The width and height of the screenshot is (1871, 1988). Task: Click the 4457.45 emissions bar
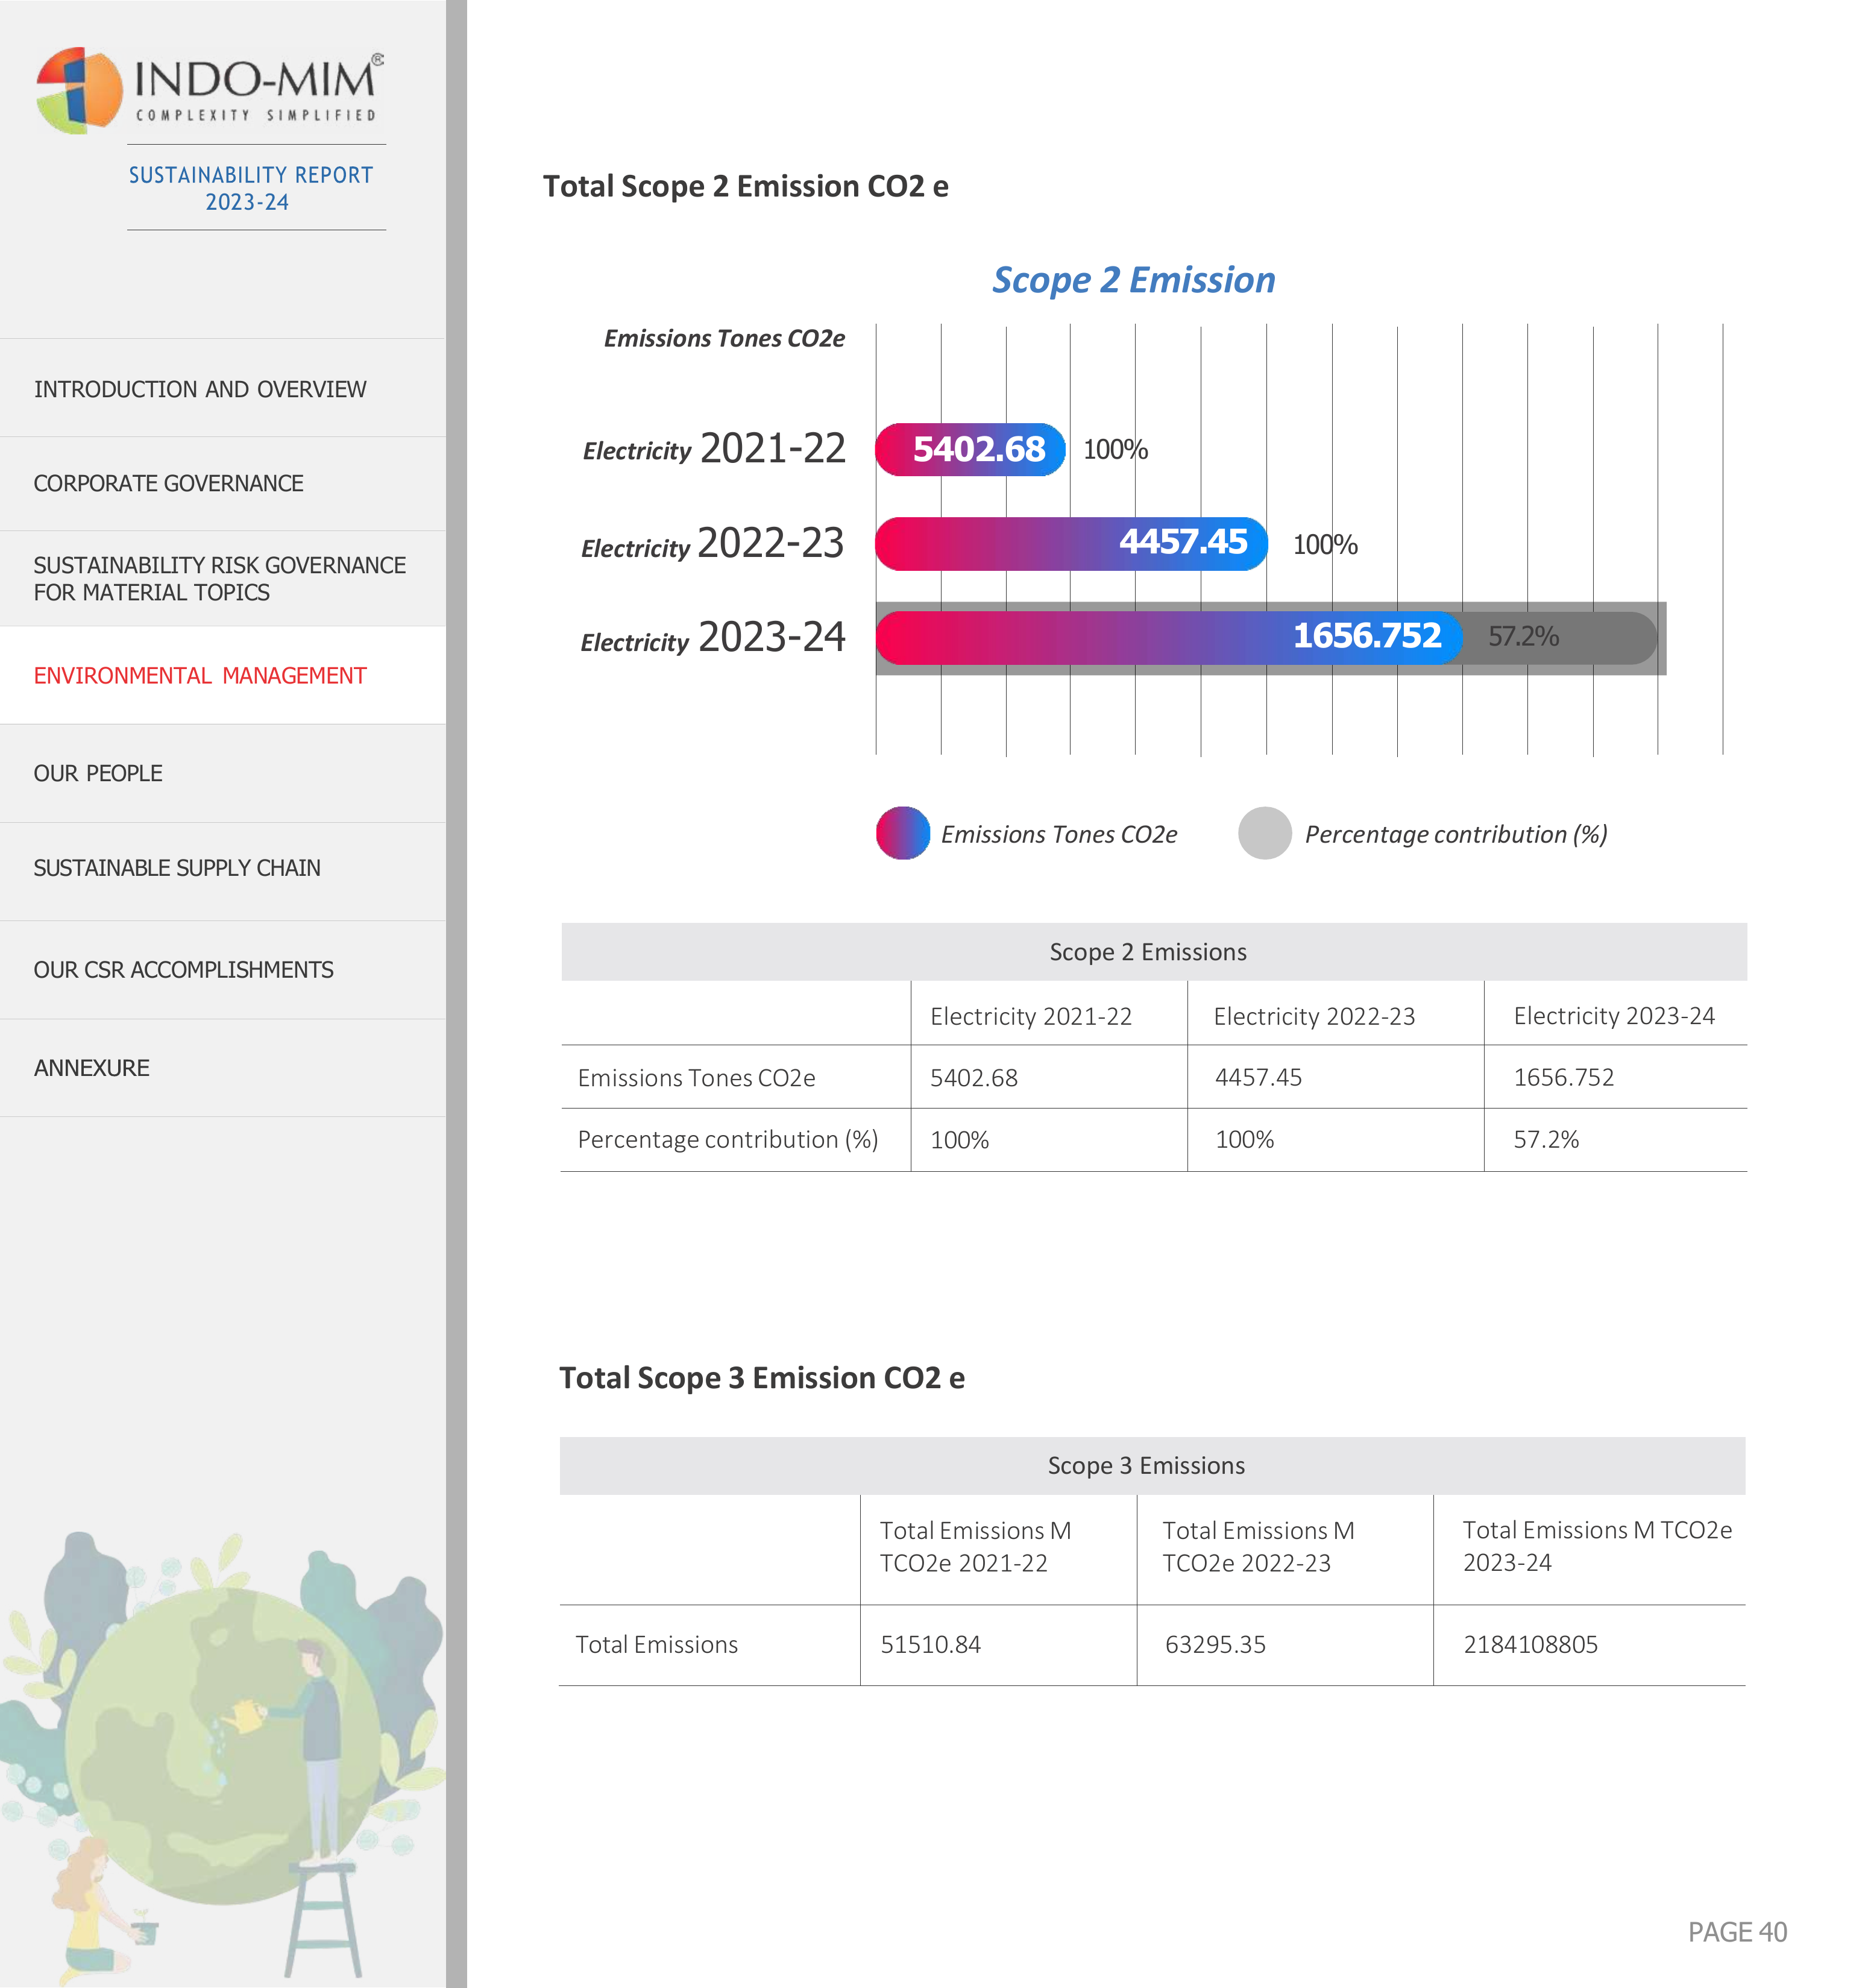pos(1071,543)
